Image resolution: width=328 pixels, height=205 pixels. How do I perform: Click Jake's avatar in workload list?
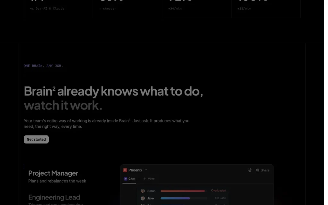(143, 198)
